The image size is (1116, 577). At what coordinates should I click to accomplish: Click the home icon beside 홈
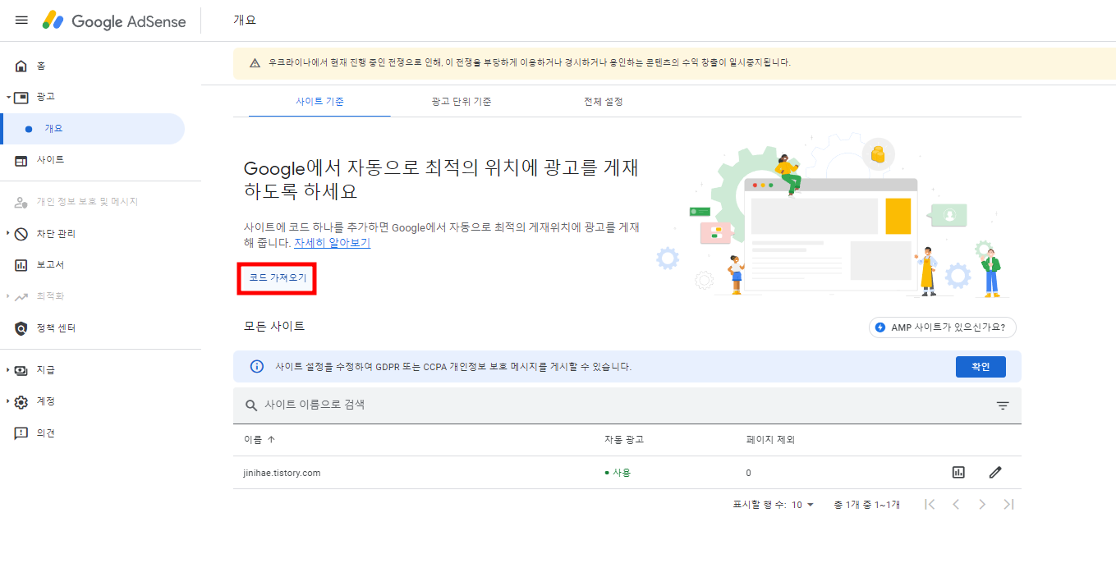point(21,66)
